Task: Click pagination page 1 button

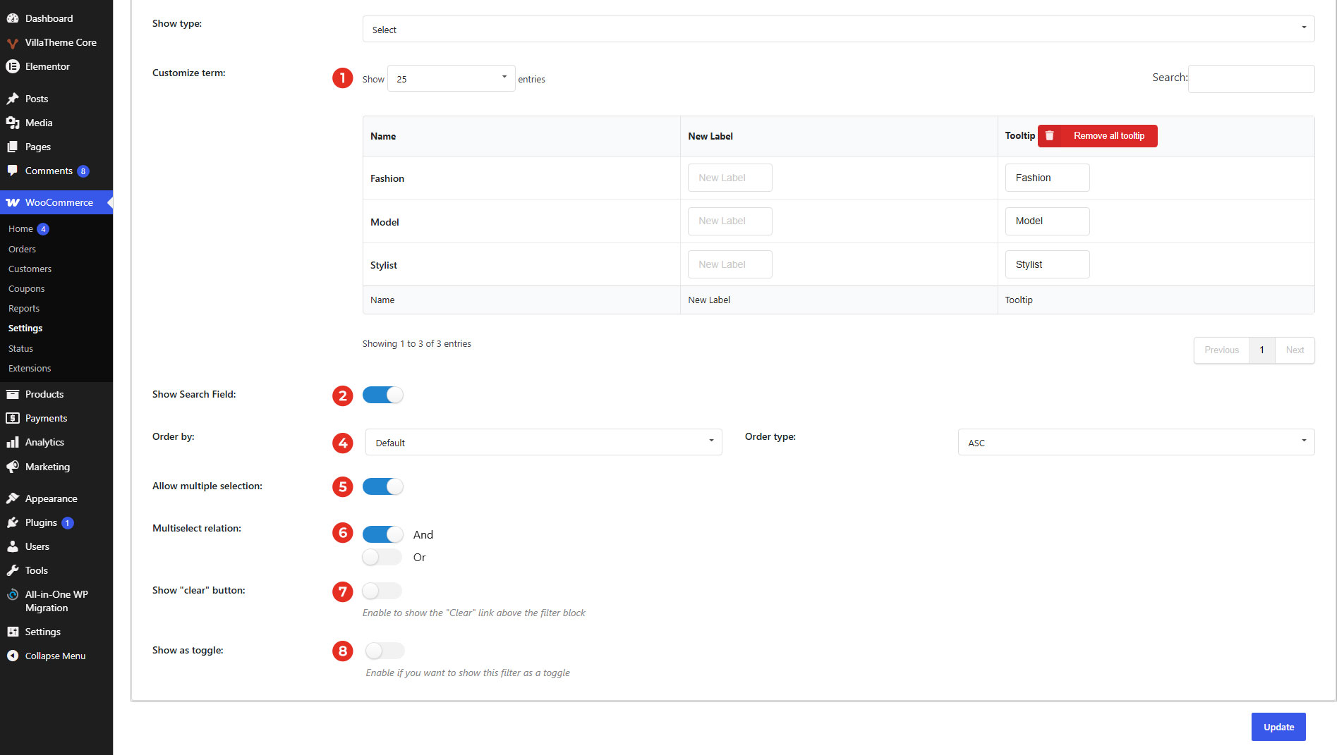Action: click(1261, 350)
